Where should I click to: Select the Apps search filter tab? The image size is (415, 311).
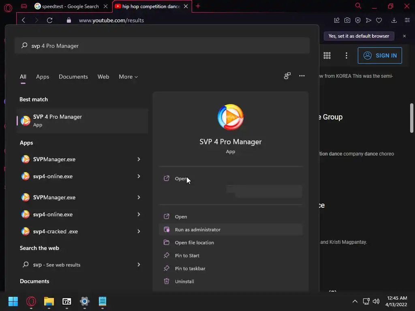point(43,77)
